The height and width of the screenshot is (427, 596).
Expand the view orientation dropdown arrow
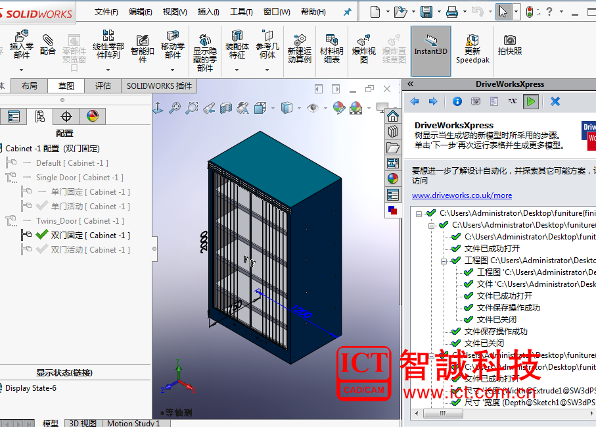272,108
